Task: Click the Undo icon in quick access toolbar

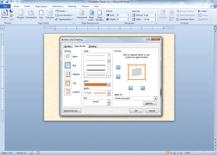Action: (11, 2)
